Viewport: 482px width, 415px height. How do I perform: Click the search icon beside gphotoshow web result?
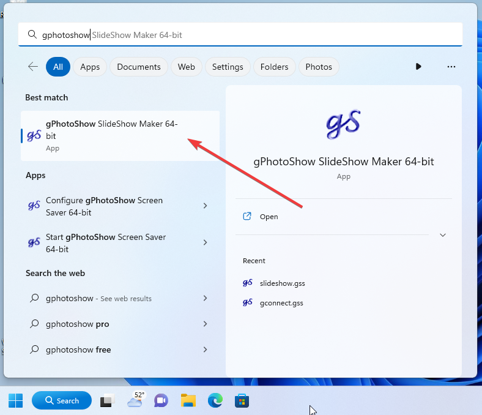click(34, 298)
